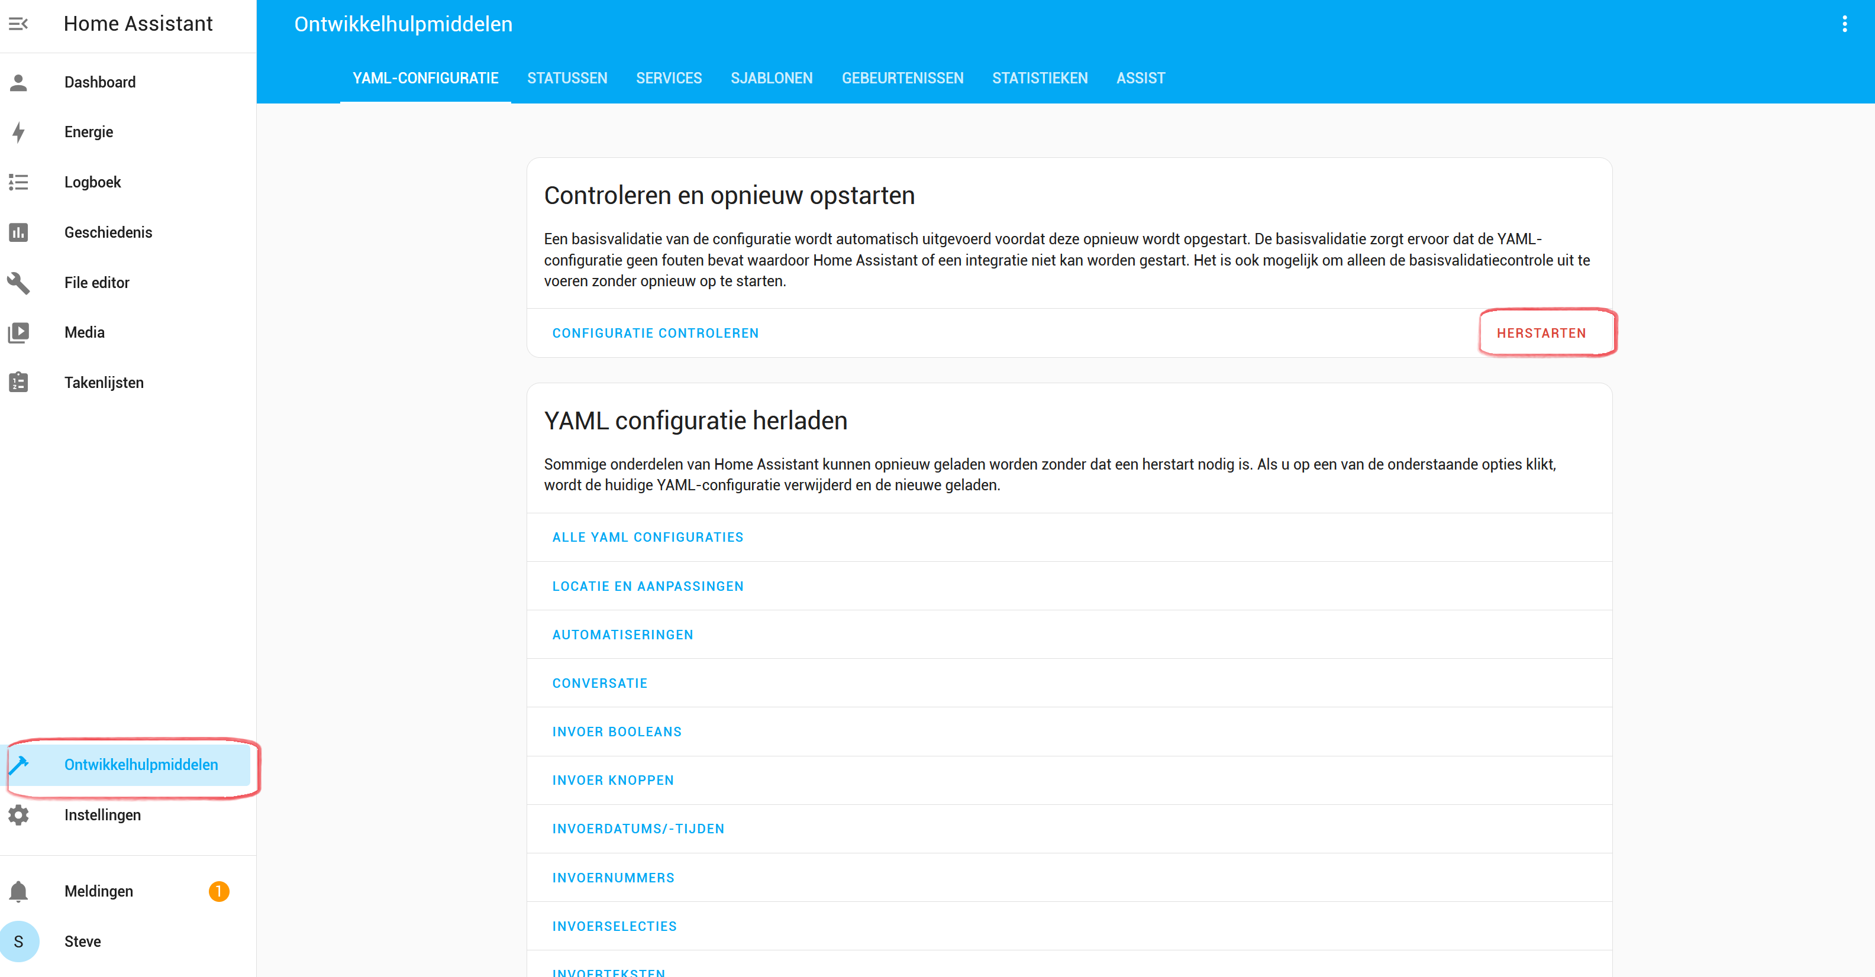
Task: Go to the Gebeurtenissen tab
Action: [x=902, y=78]
